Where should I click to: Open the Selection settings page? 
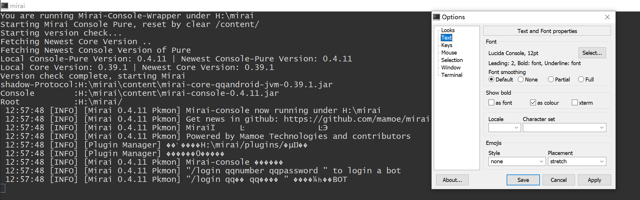(452, 60)
